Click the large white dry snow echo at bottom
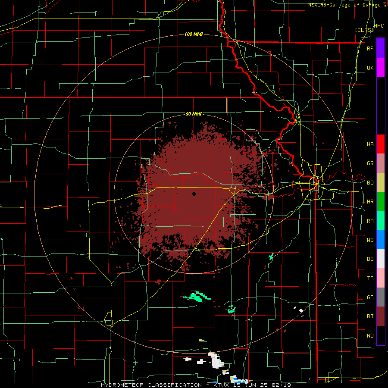 pos(216,360)
